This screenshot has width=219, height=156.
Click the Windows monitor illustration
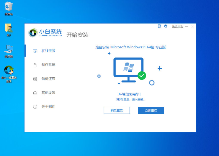tap(128, 70)
